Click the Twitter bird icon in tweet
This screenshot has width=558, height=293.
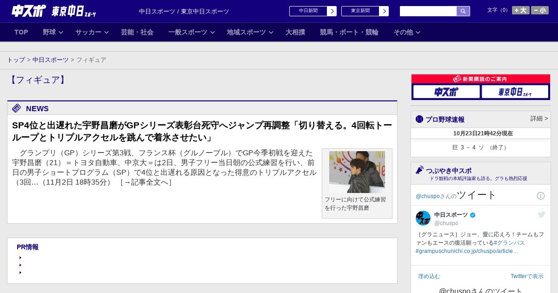(541, 214)
